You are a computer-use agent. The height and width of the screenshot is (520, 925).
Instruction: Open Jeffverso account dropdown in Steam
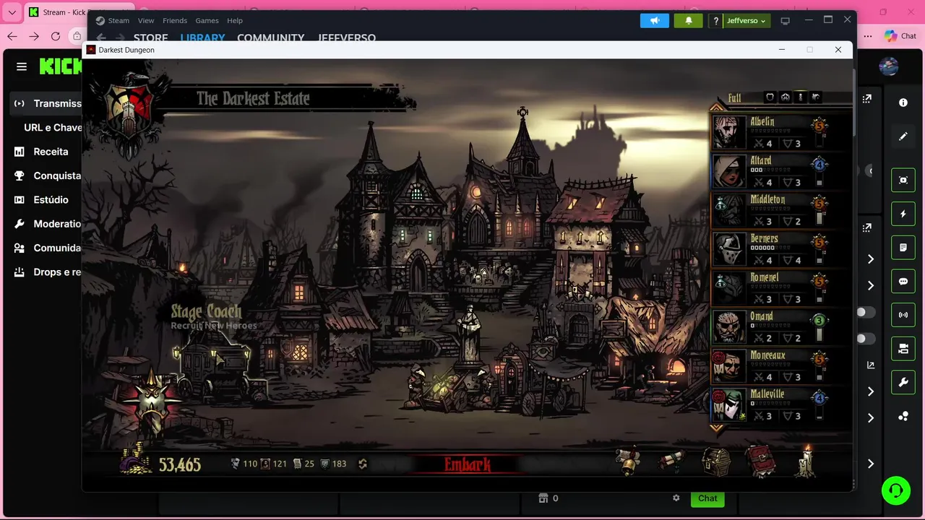[x=746, y=21]
